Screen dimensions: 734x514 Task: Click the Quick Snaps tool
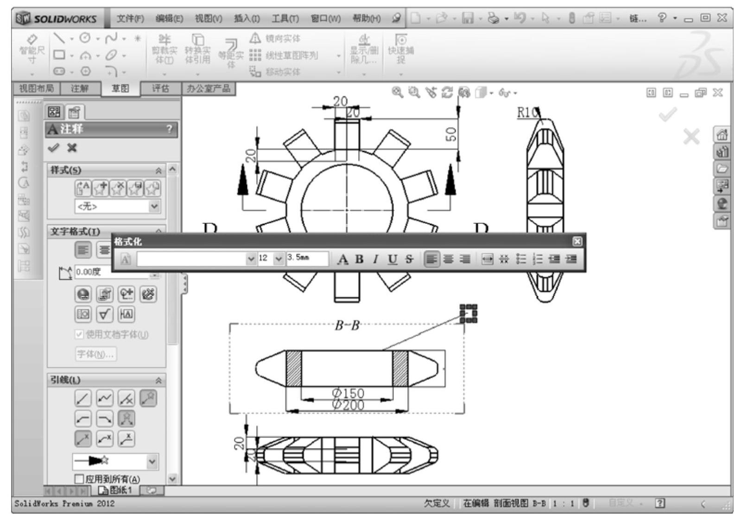401,50
